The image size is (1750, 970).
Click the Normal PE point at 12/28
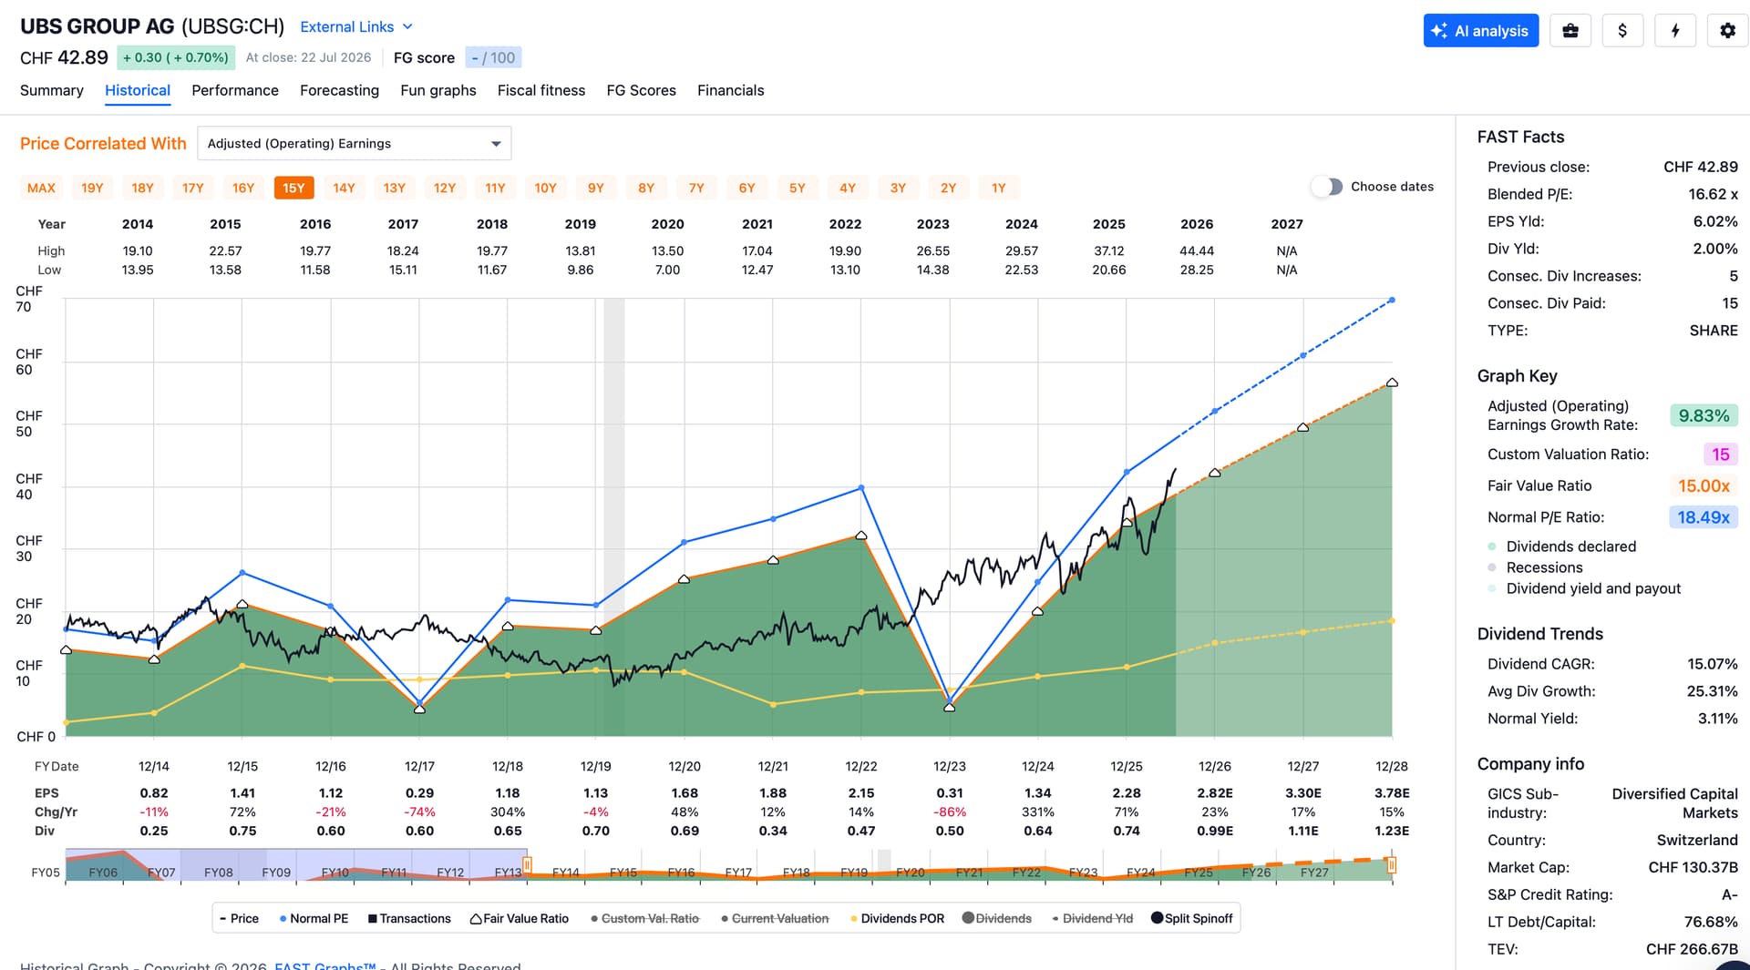(x=1392, y=301)
